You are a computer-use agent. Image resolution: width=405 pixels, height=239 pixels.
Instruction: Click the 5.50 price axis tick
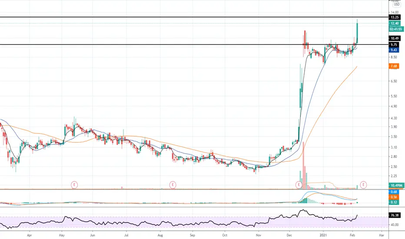pyautogui.click(x=394, y=96)
